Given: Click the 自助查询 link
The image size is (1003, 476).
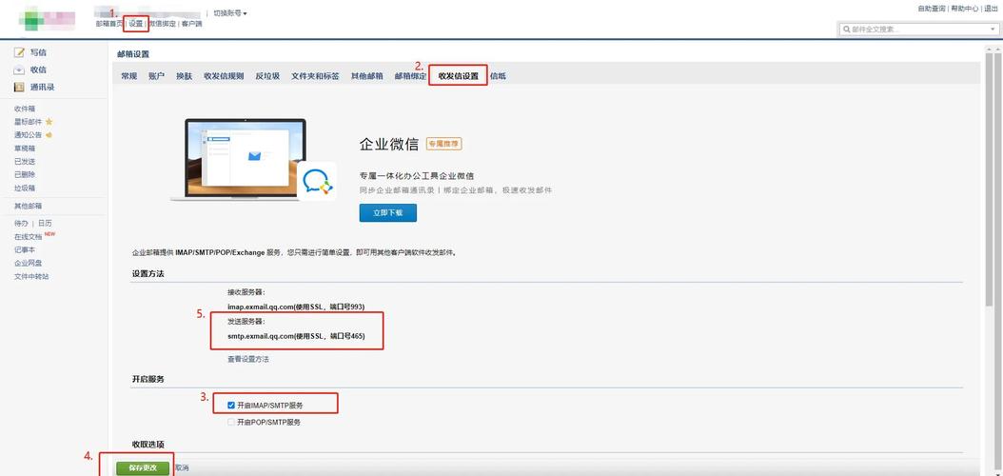Looking at the screenshot, I should click(x=932, y=9).
